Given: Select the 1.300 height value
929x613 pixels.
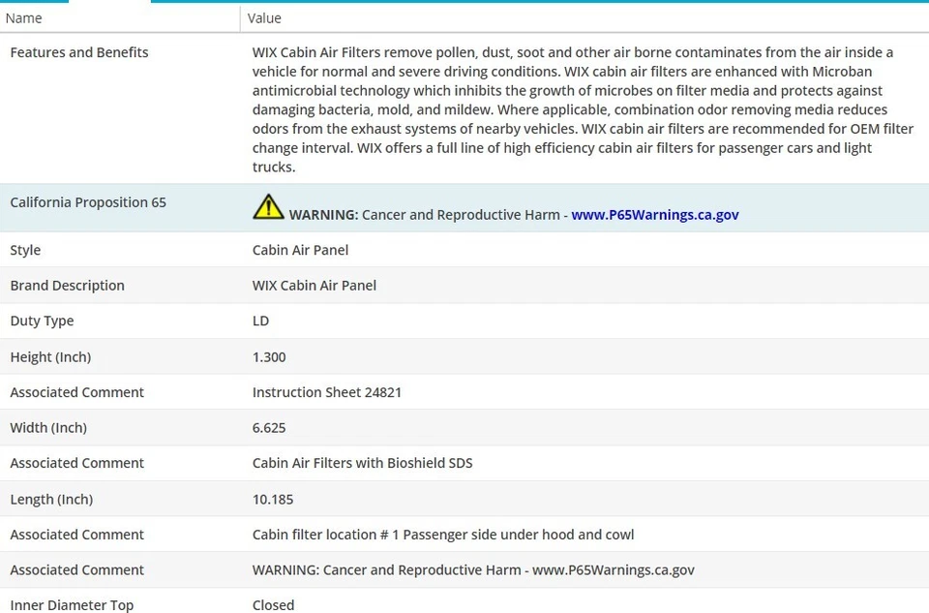Looking at the screenshot, I should 269,357.
